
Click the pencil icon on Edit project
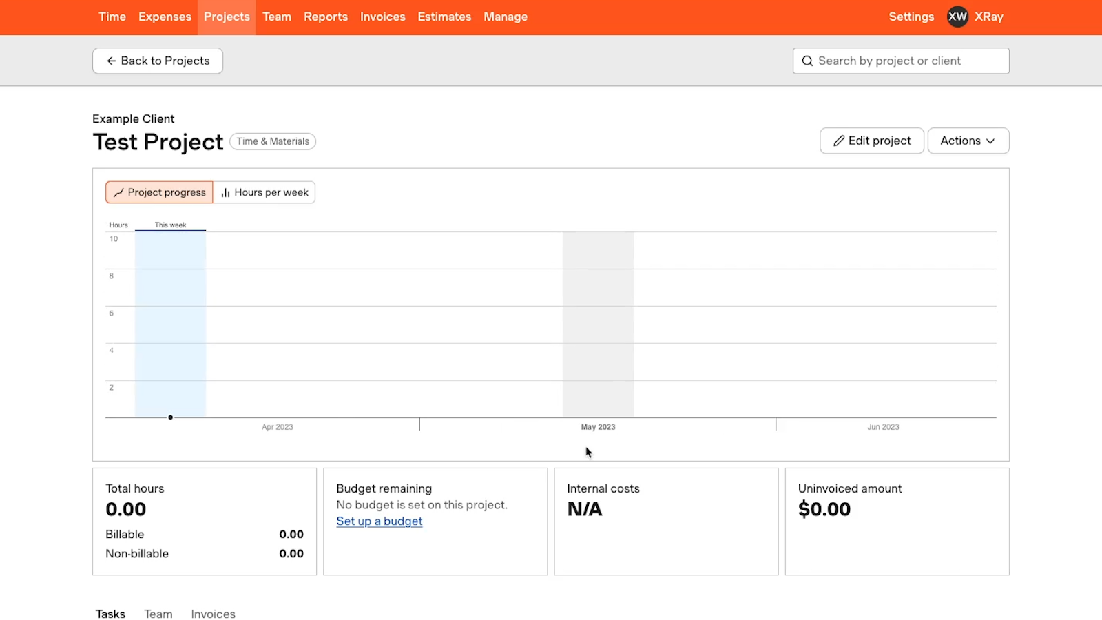(x=839, y=141)
